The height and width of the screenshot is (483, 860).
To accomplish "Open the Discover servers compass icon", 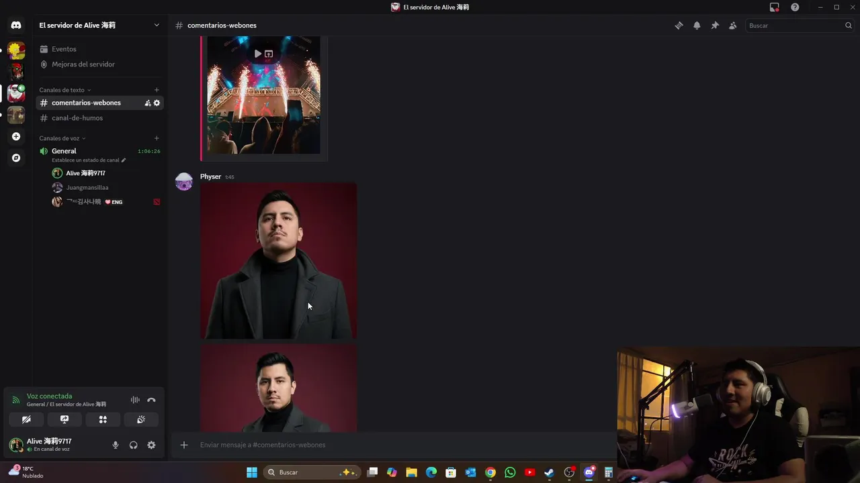I will (x=16, y=158).
